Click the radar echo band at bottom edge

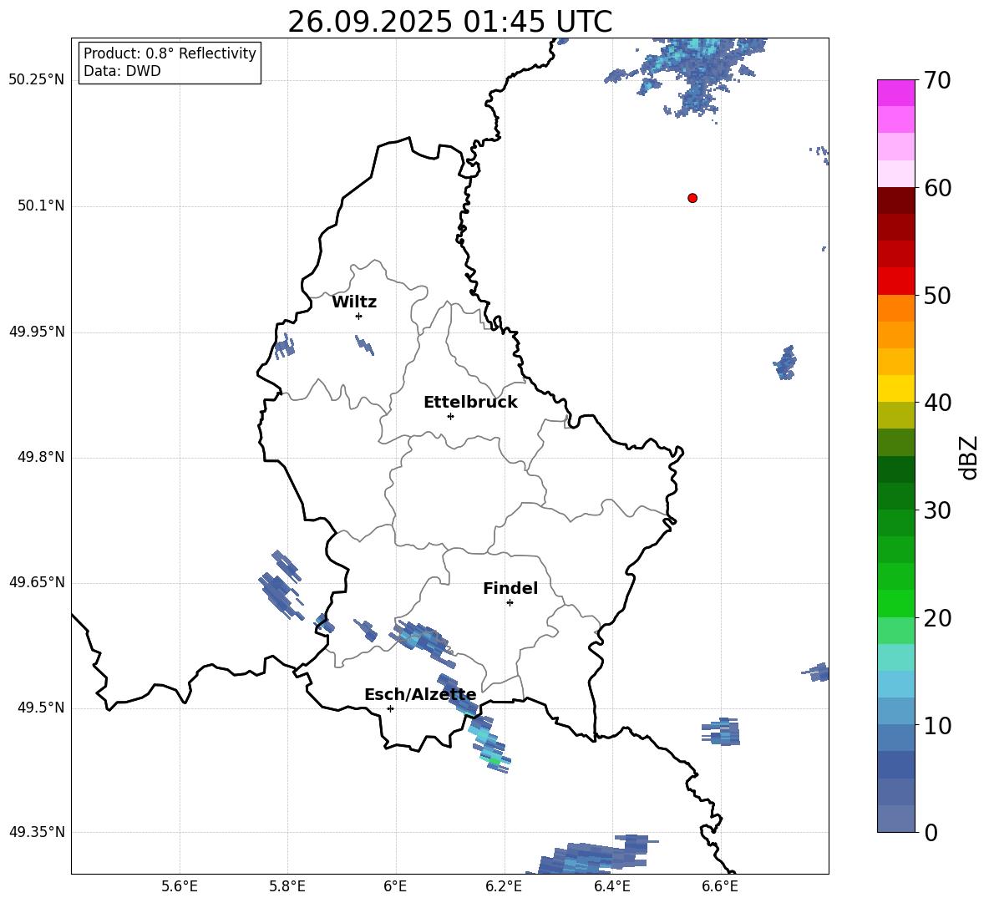(593, 855)
